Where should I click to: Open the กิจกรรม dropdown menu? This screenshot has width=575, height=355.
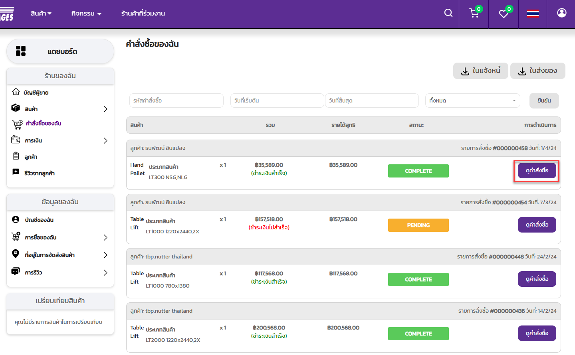tap(86, 14)
